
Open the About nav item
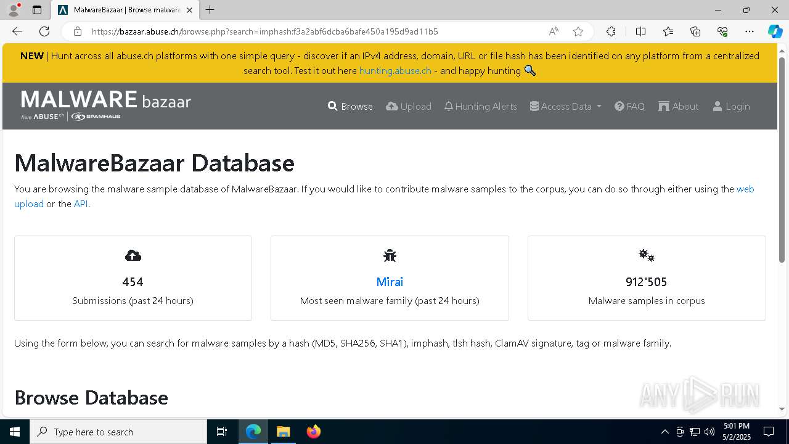[x=679, y=106]
